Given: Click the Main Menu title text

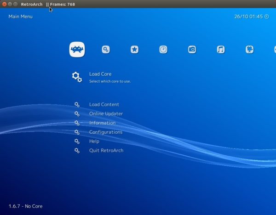Looking at the screenshot, I should click(20, 17).
